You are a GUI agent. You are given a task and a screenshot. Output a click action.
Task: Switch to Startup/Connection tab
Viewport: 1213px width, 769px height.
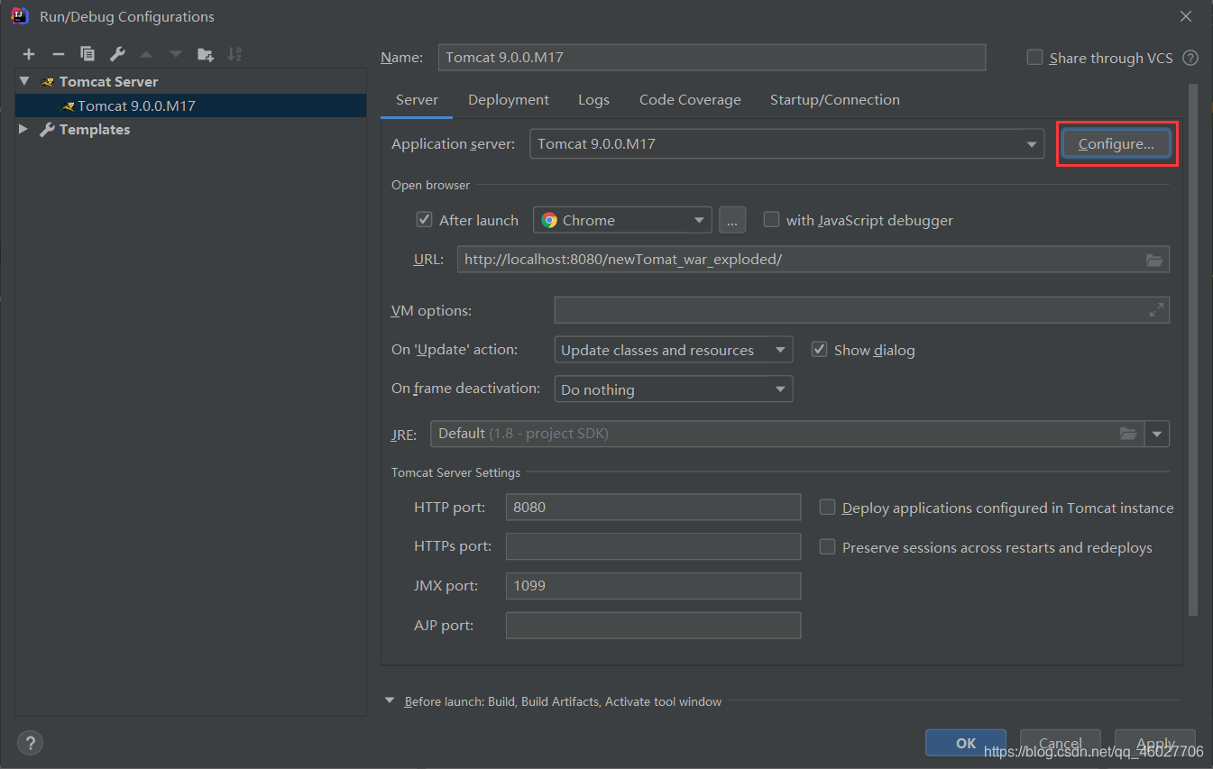pos(835,100)
